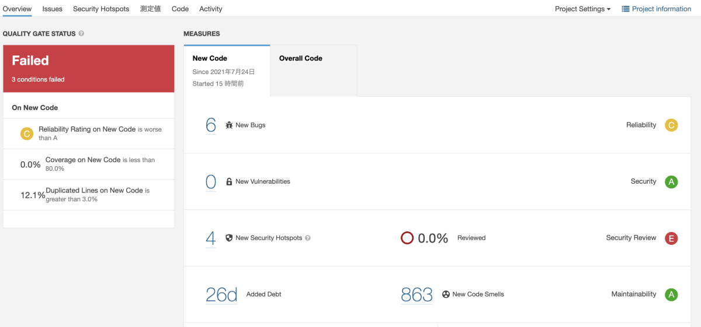Click the Maintainability A rating badge
Screen dimensions: 701x327
(671, 294)
